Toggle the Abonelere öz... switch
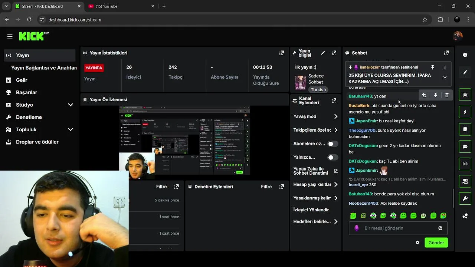The height and width of the screenshot is (267, 475). tap(333, 144)
